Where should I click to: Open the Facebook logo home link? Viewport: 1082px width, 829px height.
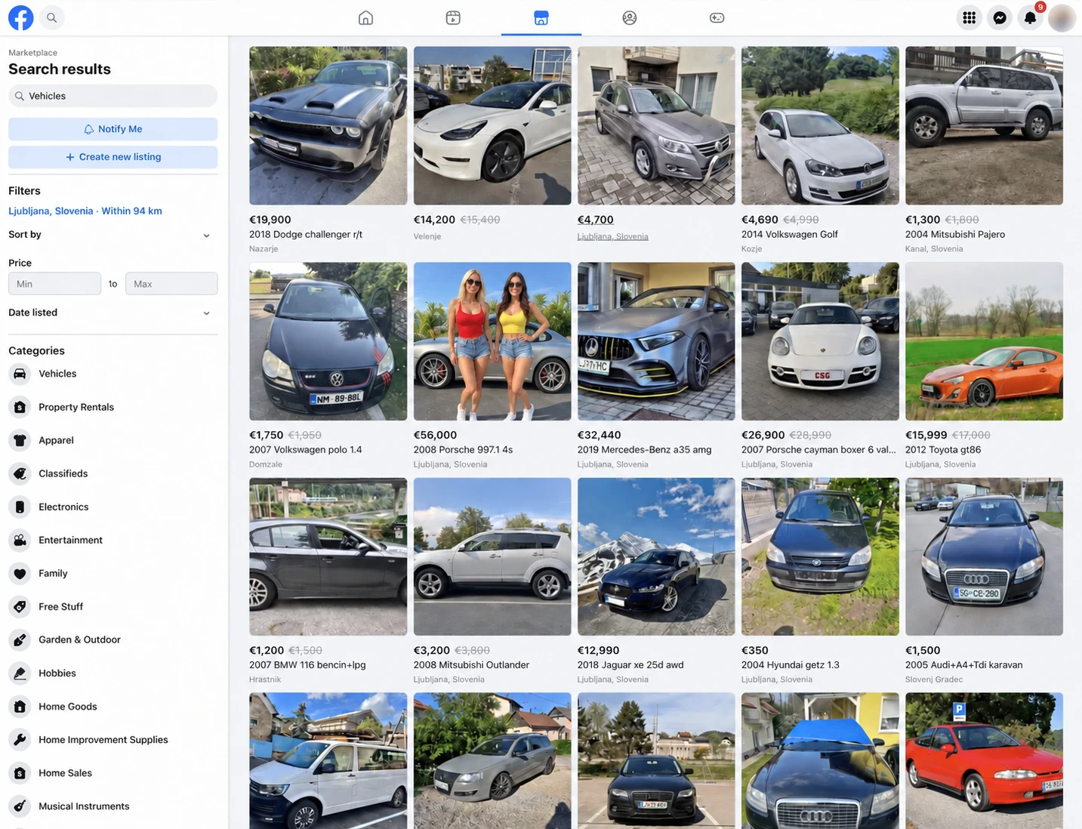pyautogui.click(x=20, y=17)
